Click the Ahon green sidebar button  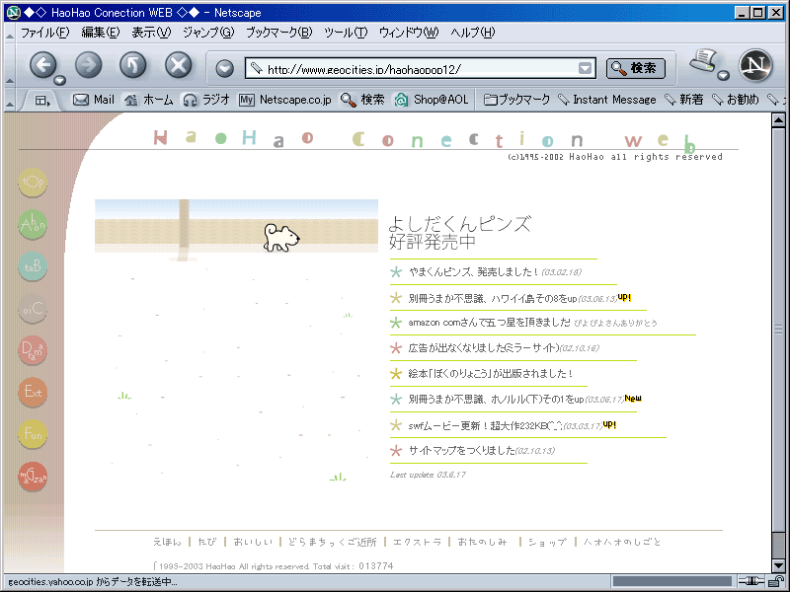tap(33, 224)
